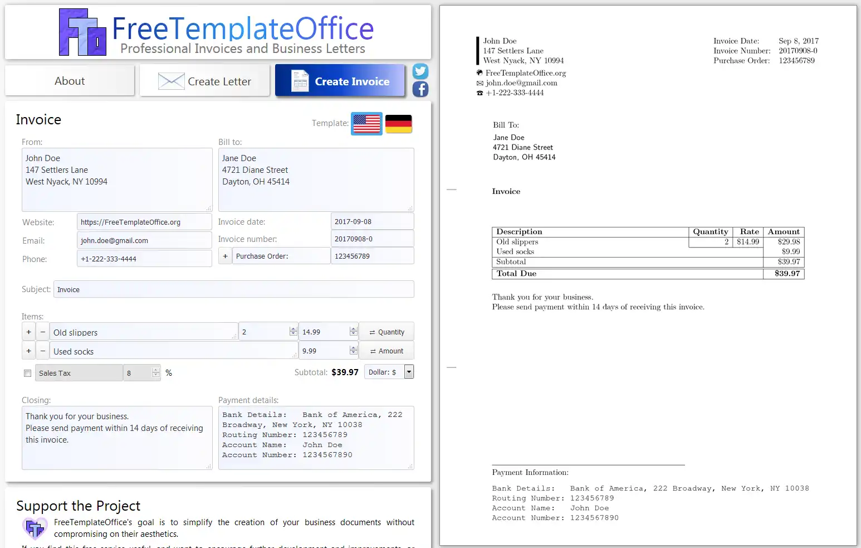Open the Twitter icon link
This screenshot has height=548, width=861.
[420, 71]
